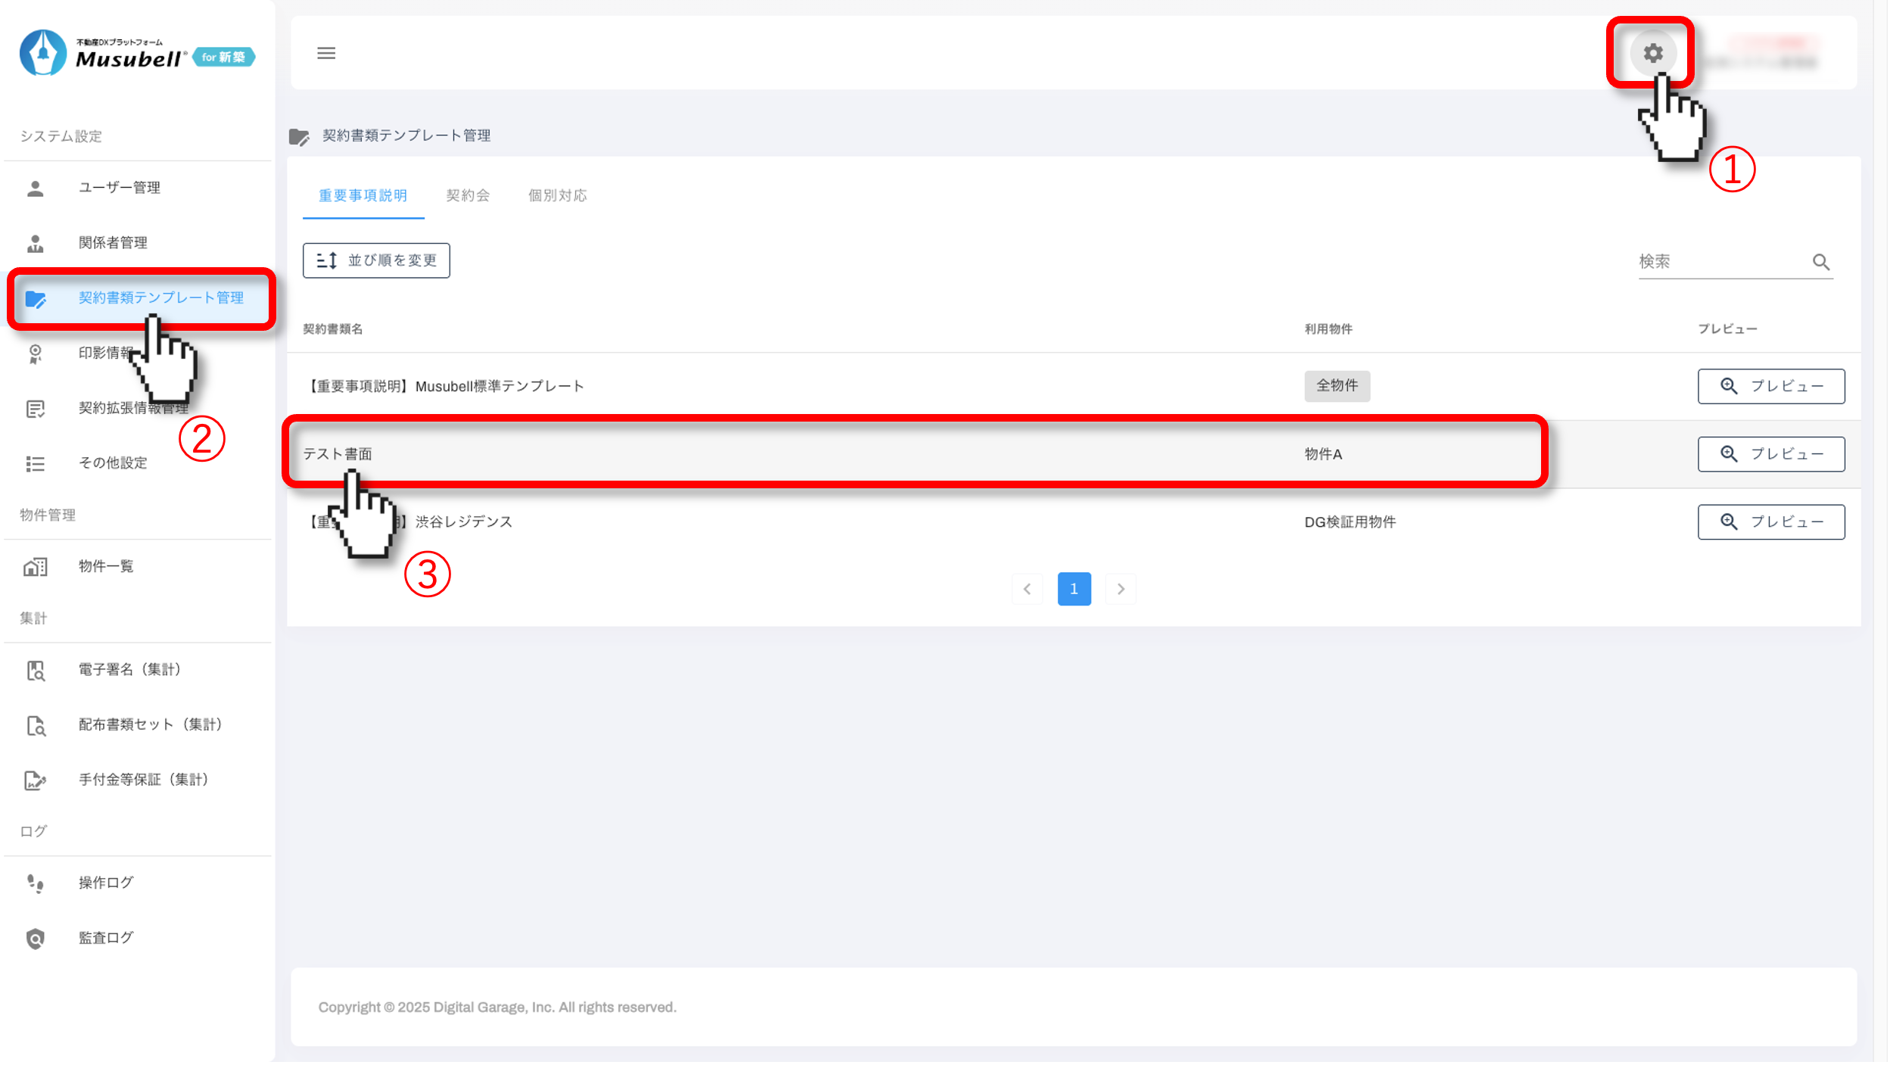The height and width of the screenshot is (1065, 1890).
Task: Select the 重要事項説明 tab
Action: [363, 195]
